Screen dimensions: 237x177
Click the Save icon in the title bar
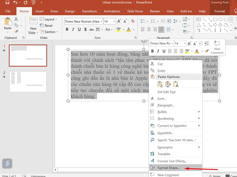[x=7, y=2]
